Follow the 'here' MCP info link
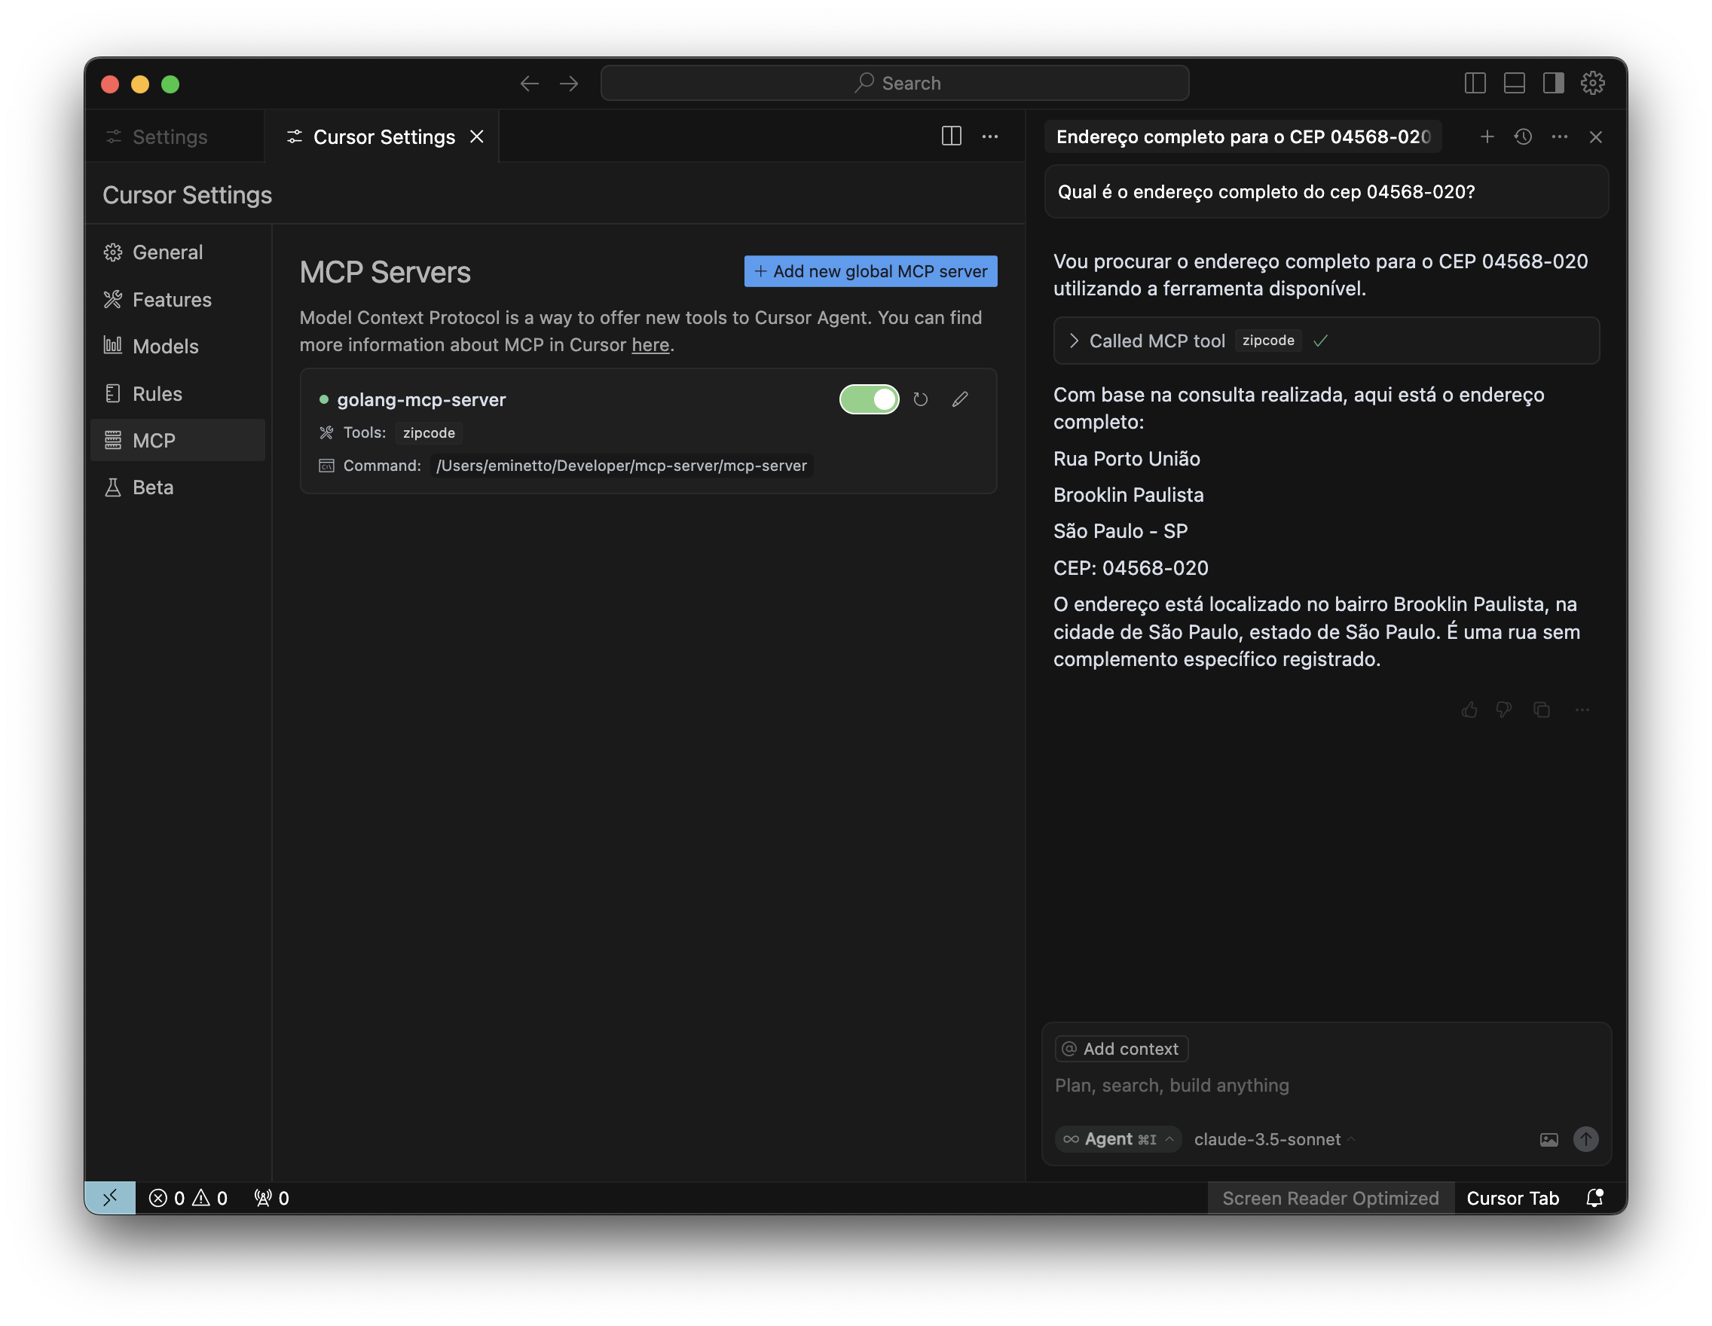The height and width of the screenshot is (1326, 1712). pyautogui.click(x=650, y=345)
